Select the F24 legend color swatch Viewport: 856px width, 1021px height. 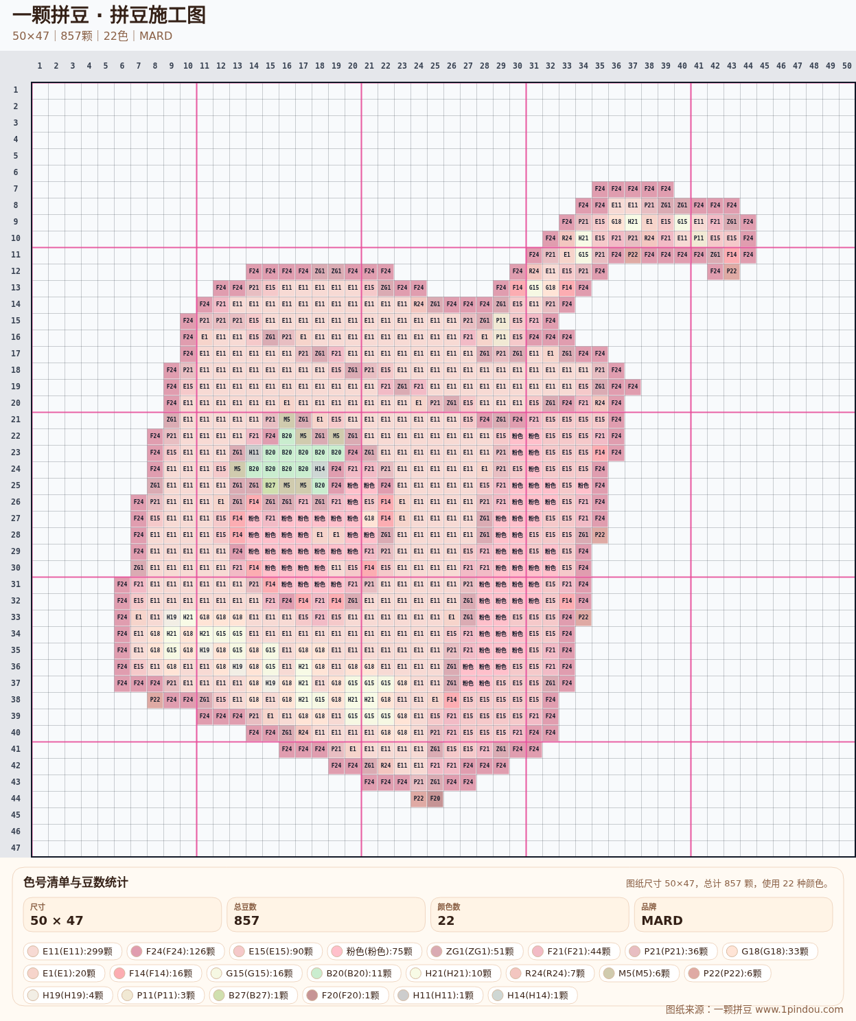click(x=136, y=952)
